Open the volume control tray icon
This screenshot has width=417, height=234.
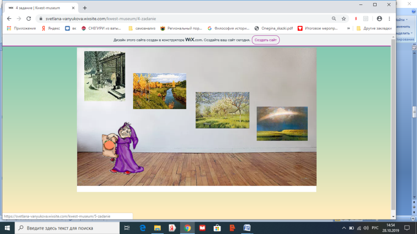click(x=366, y=228)
